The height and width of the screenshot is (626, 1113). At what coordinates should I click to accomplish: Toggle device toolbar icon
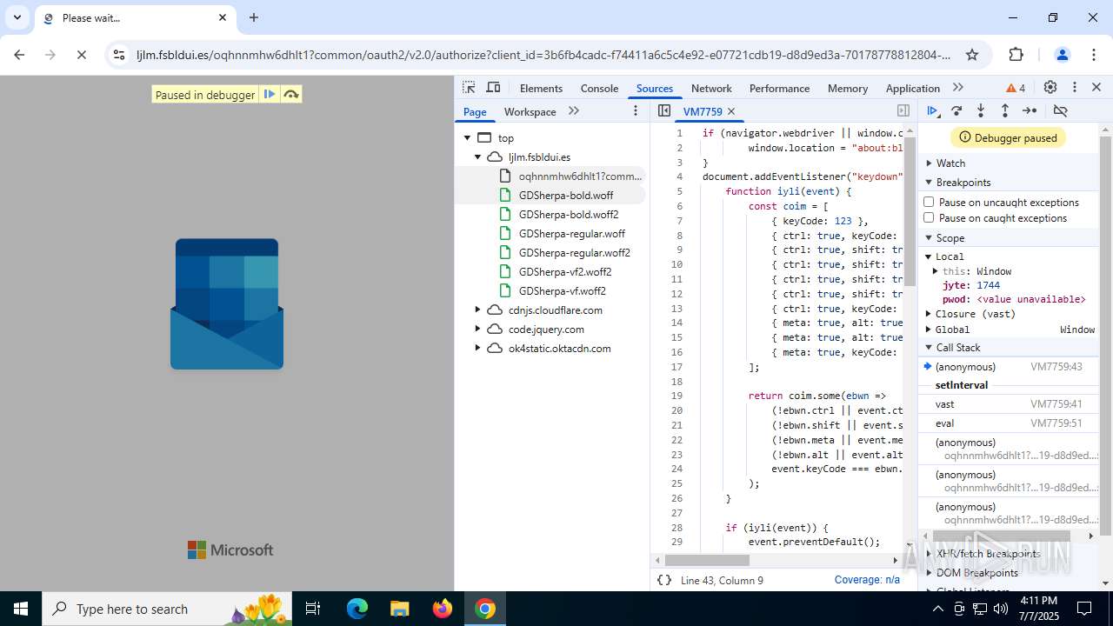coord(493,88)
